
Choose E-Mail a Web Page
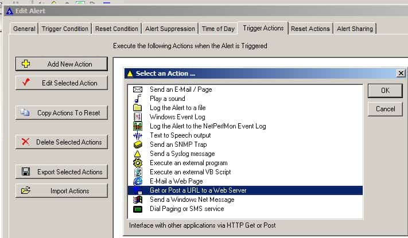point(245,181)
